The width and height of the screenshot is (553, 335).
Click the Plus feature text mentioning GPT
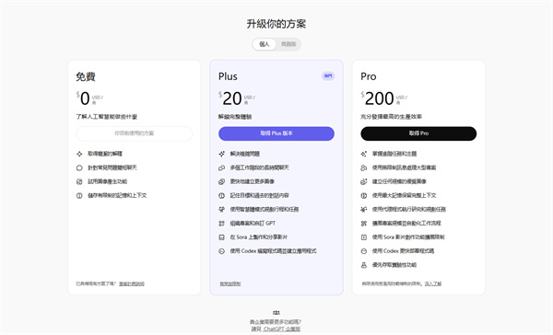click(253, 224)
